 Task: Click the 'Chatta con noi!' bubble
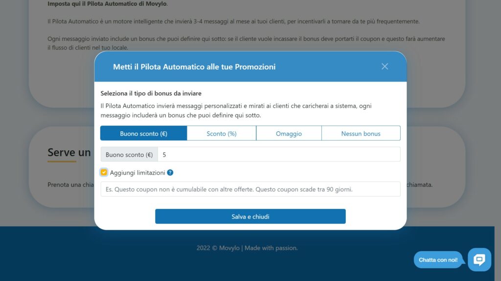click(438, 260)
